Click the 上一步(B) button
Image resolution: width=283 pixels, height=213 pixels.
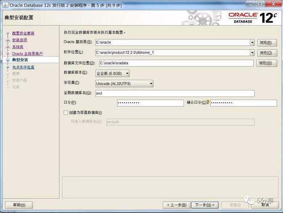coord(176,205)
